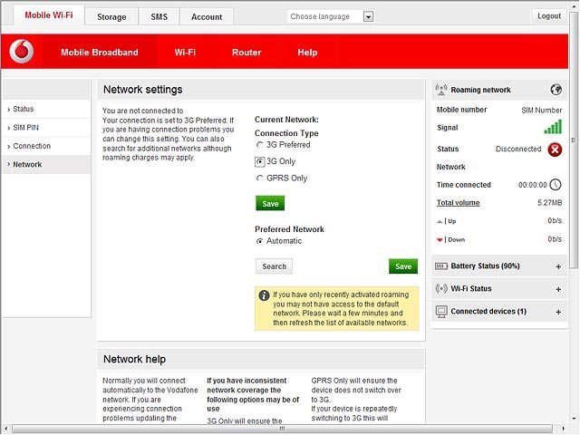This screenshot has height=435, width=580.
Task: Click the 5.27MB volume value
Action: [x=550, y=203]
